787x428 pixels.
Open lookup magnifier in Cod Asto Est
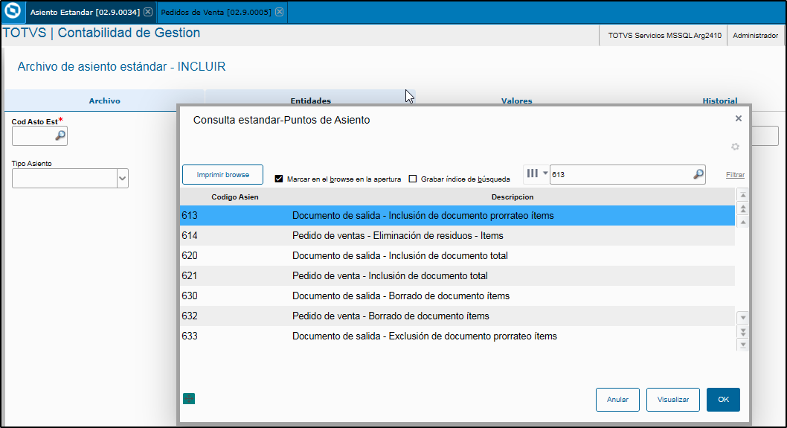[60, 135]
